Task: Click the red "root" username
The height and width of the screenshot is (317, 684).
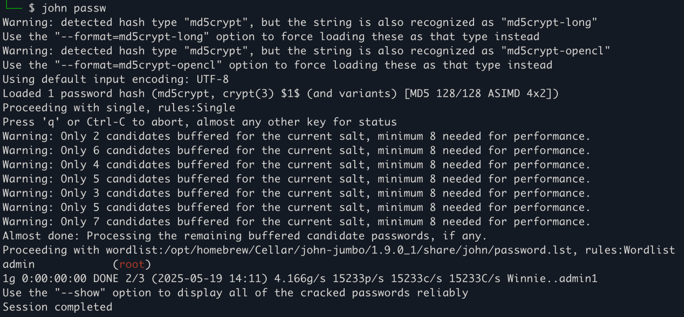Action: [x=132, y=264]
